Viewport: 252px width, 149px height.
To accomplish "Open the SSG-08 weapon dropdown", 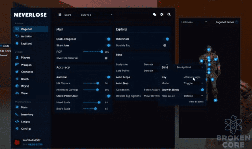I will (96, 15).
